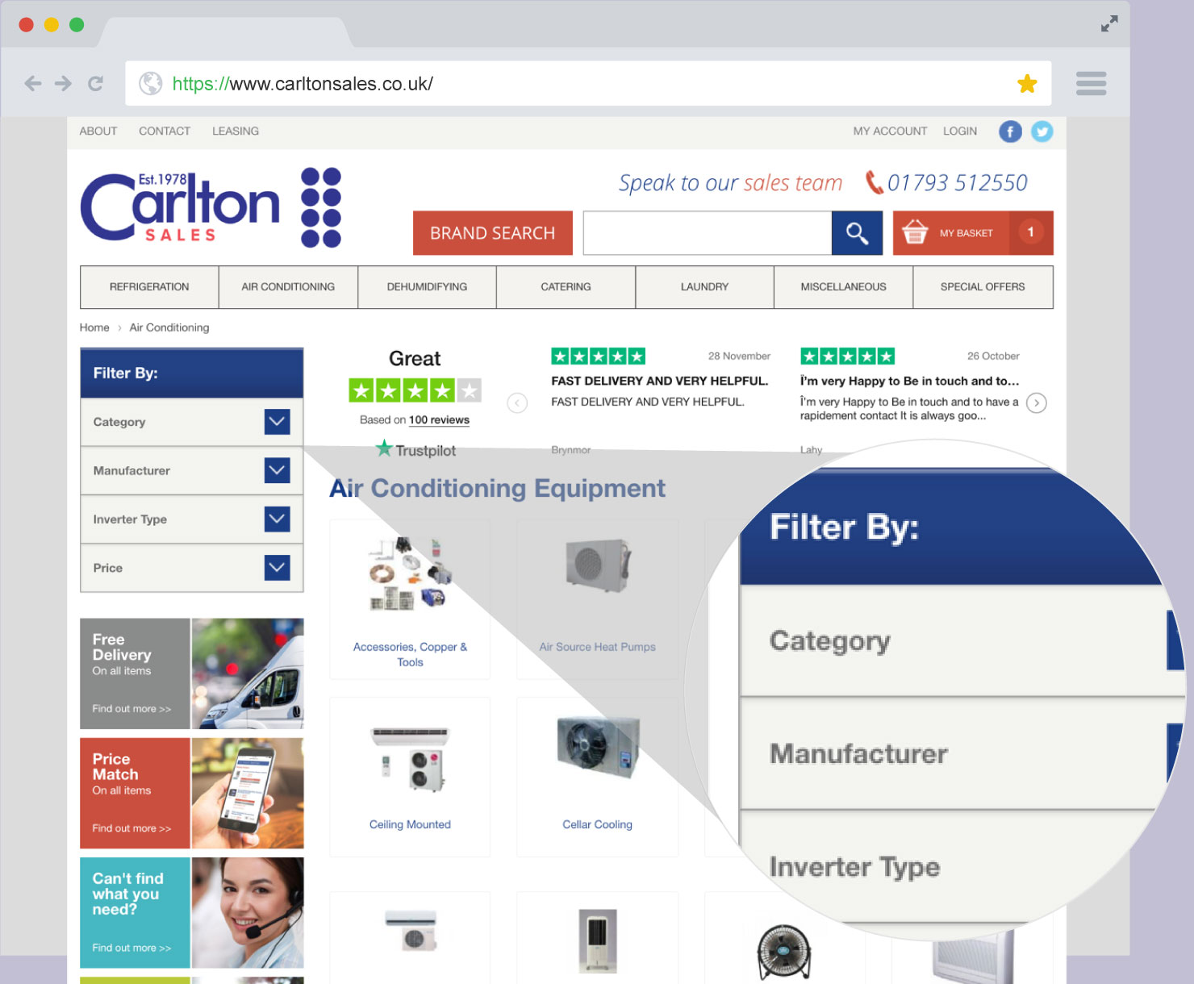Open the Facebook page icon
This screenshot has height=984, width=1194.
(1010, 131)
